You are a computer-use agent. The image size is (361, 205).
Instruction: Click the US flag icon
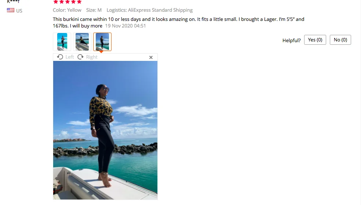11,10
